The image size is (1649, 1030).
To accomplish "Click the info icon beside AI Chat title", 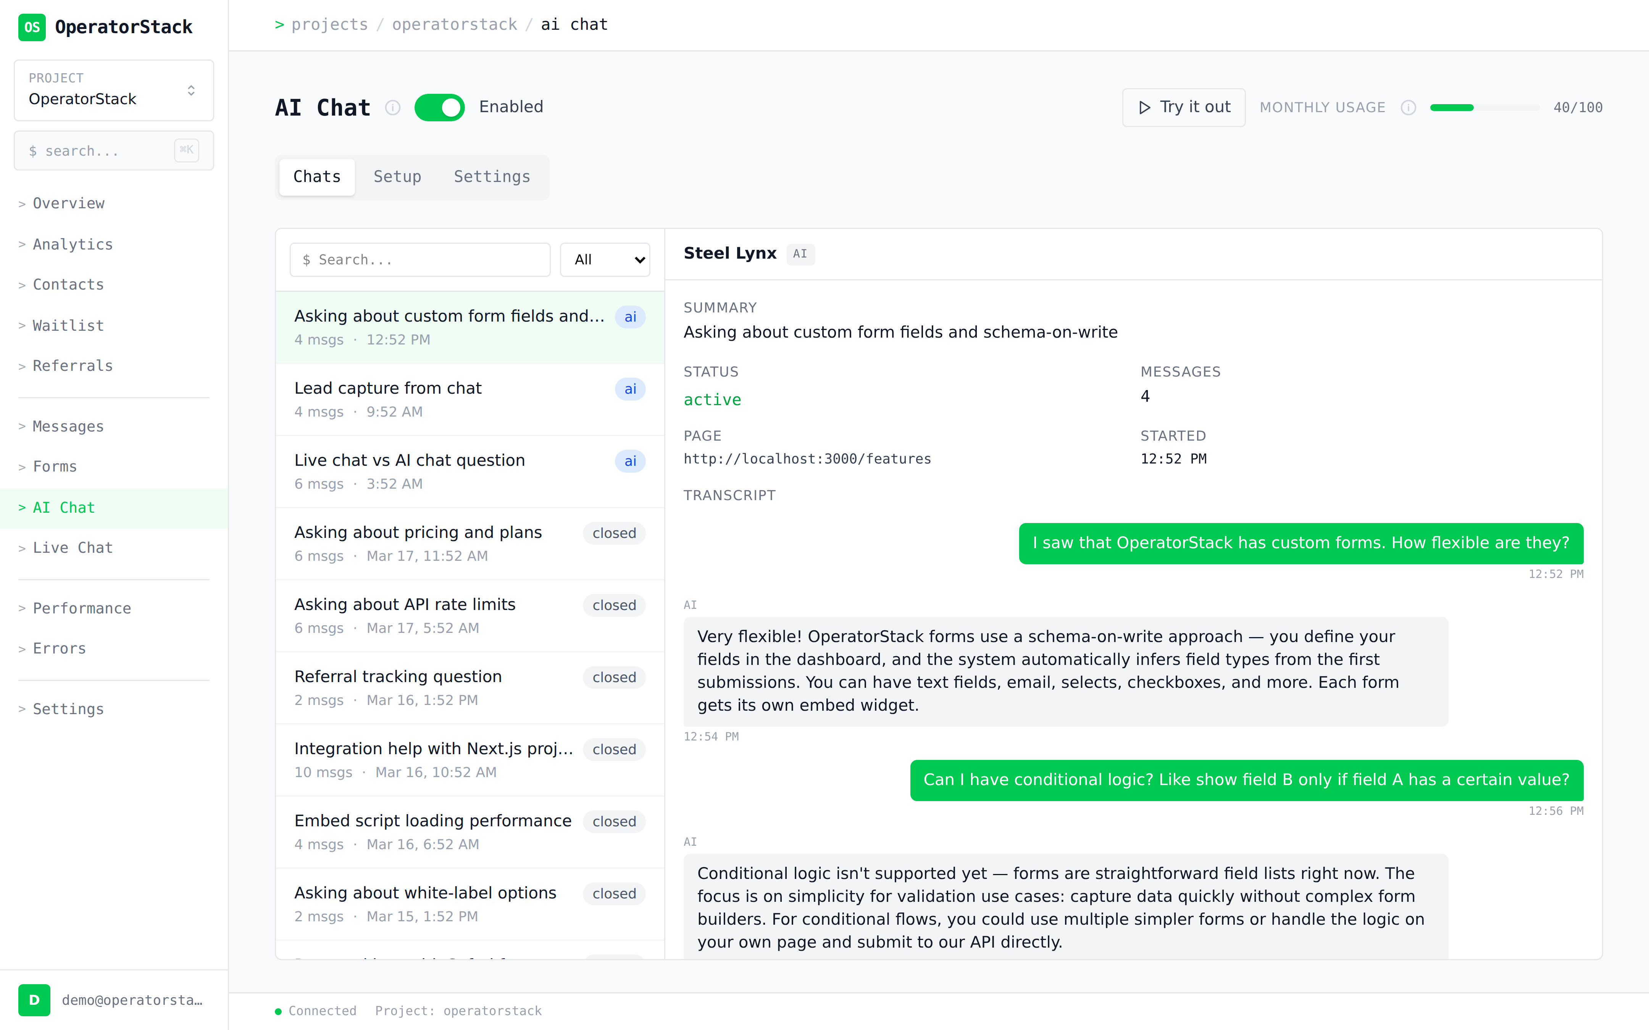I will pos(392,108).
